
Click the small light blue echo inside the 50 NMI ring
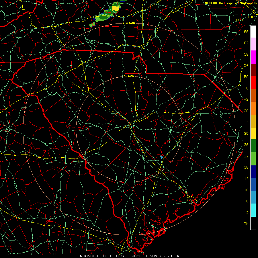tap(161, 157)
